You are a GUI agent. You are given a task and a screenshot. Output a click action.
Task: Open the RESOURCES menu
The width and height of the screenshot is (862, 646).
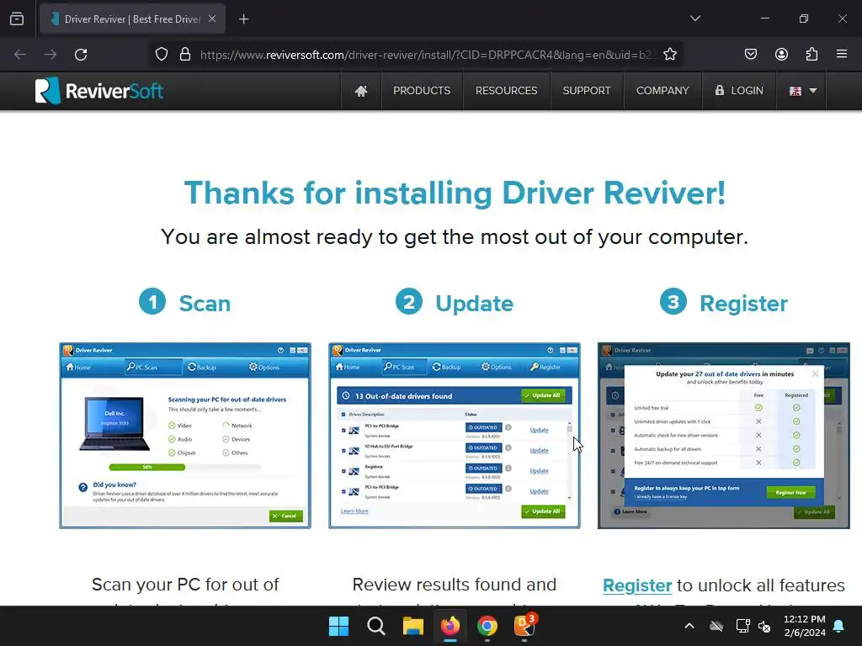506,91
